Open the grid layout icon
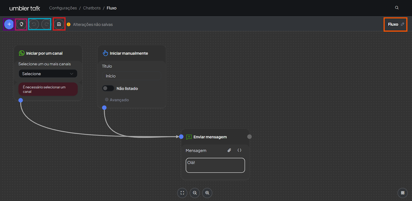 403,193
